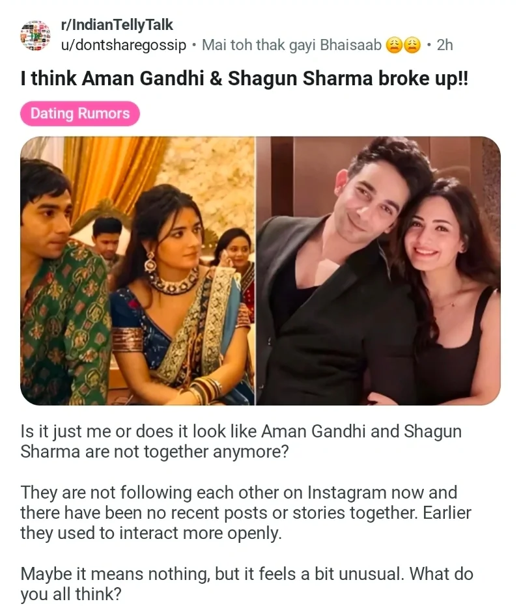521x606 pixels.
Task: Click the paragraph starting 'Is it just me'
Action: [241, 441]
